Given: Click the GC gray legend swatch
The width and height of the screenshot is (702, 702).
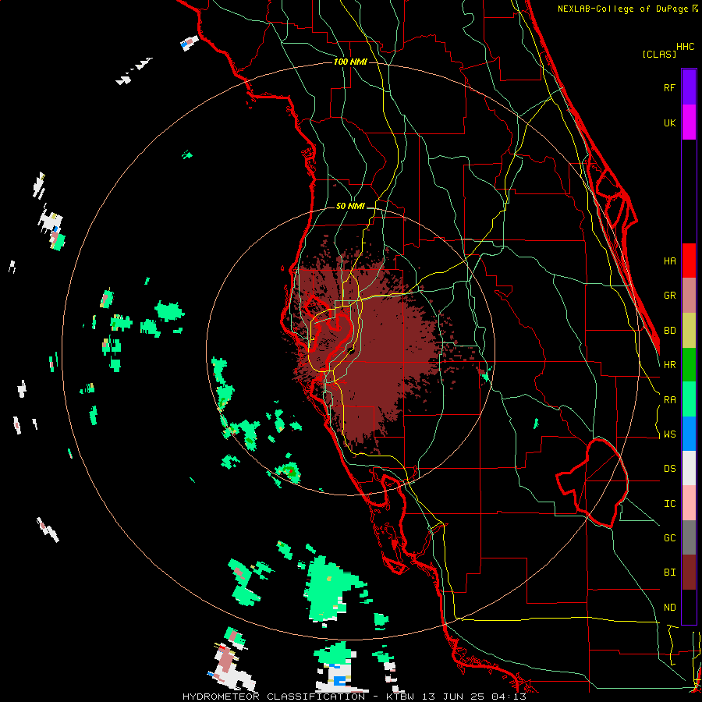Looking at the screenshot, I should coord(689,537).
